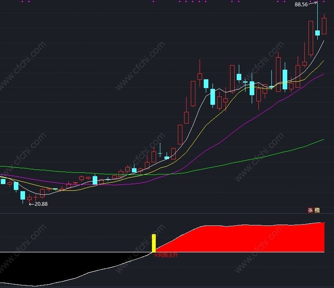334x288 pixels.
Task: Click the red 涨 marker icon
Action: (x=310, y=210)
